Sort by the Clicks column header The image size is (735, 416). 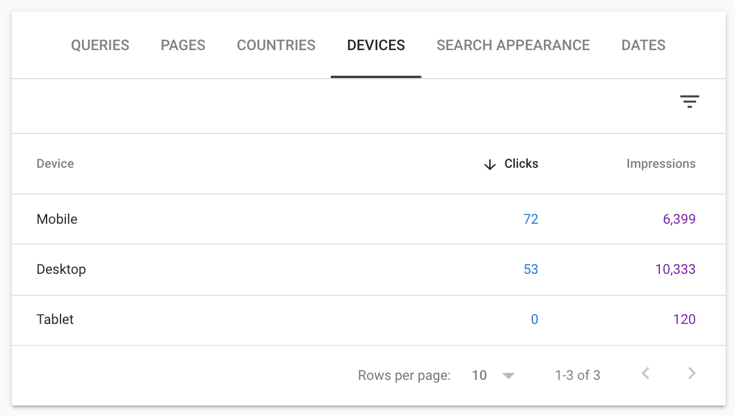[521, 164]
